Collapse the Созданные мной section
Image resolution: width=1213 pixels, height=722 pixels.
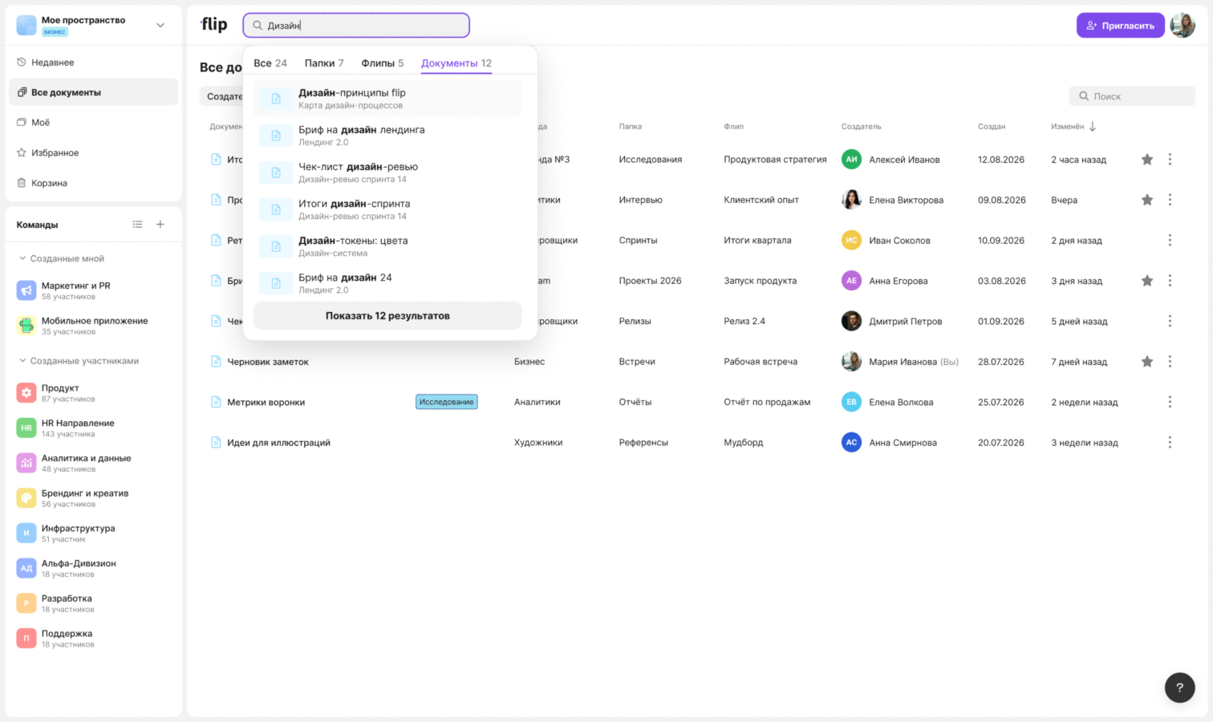tap(22, 258)
